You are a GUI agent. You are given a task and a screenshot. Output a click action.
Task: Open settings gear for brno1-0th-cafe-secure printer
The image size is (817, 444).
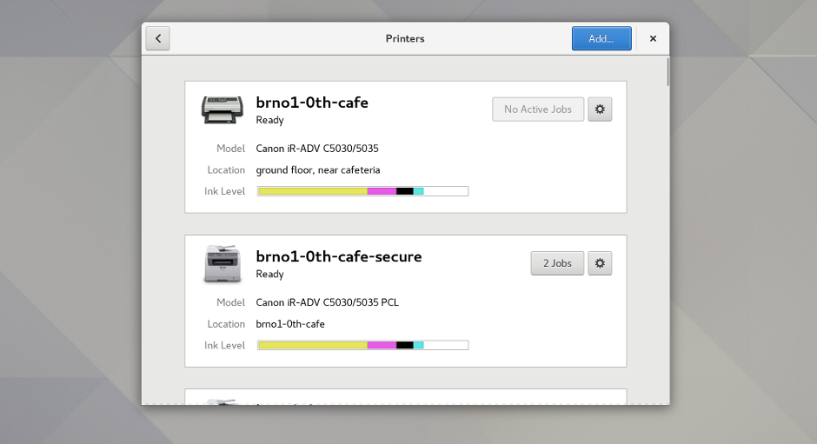(x=600, y=263)
